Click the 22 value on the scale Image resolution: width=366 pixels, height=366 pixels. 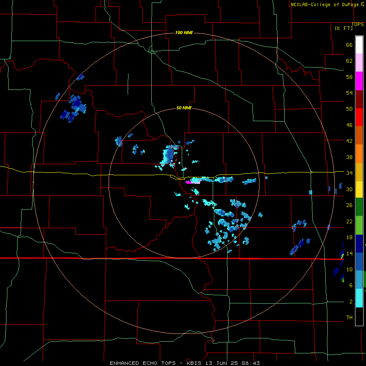tap(349, 221)
